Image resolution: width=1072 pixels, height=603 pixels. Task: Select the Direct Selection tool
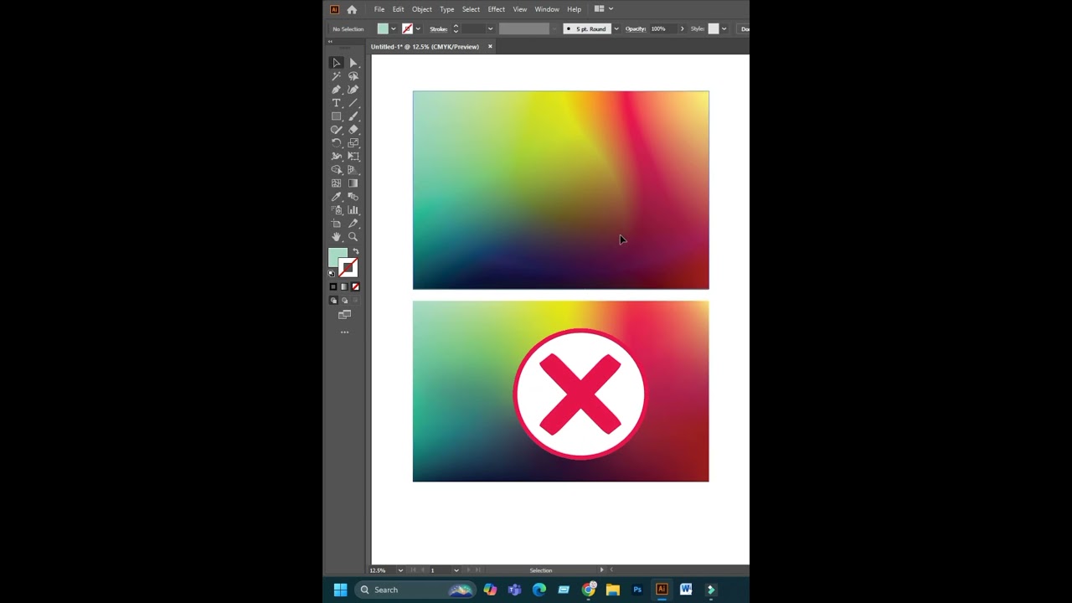tap(353, 63)
